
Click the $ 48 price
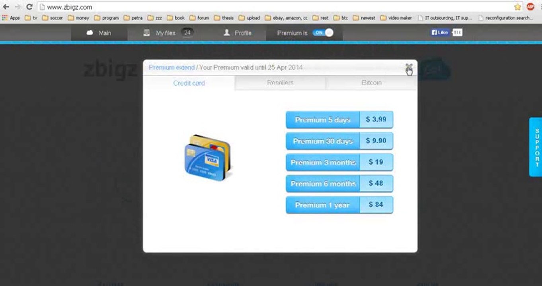click(x=376, y=184)
